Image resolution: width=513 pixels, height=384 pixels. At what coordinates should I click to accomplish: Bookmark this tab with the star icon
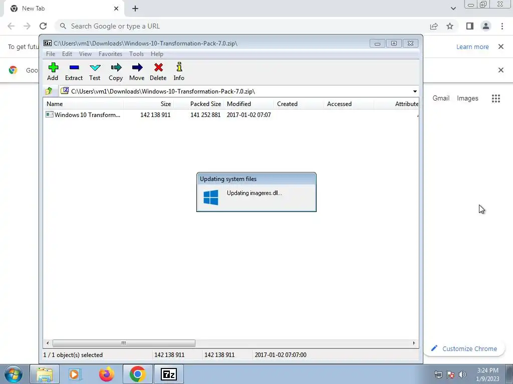click(x=450, y=26)
